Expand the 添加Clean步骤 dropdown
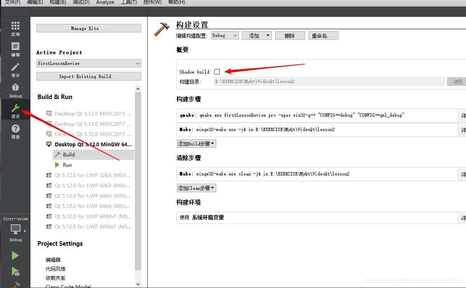Screen dimensions: 466x288 197,188
